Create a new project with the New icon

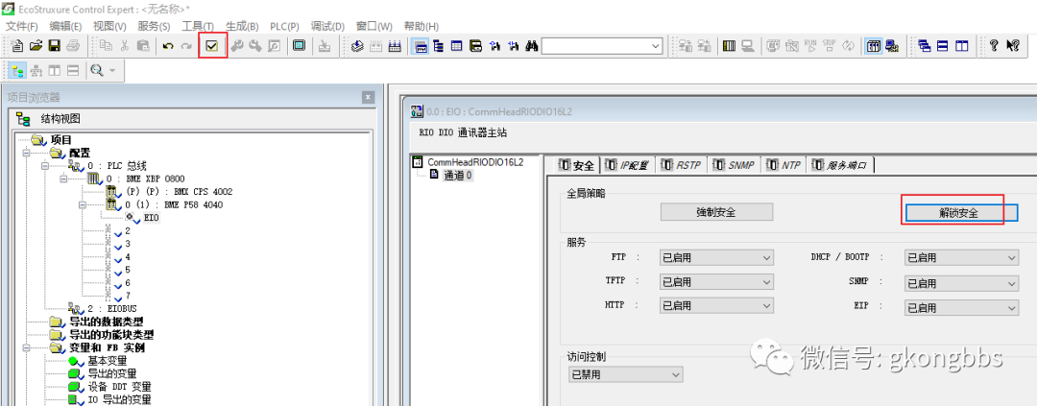point(18,46)
